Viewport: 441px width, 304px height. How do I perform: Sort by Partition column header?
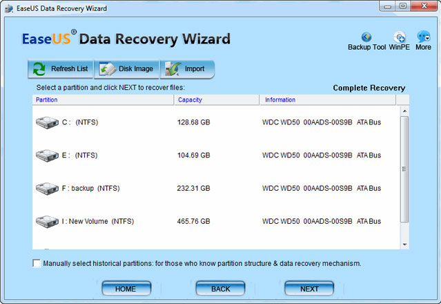(103, 100)
